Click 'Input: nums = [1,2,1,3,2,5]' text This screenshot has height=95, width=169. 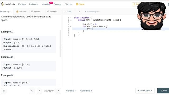click(21, 39)
